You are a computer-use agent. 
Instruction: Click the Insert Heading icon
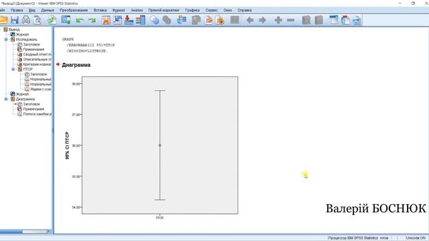[x=334, y=20]
